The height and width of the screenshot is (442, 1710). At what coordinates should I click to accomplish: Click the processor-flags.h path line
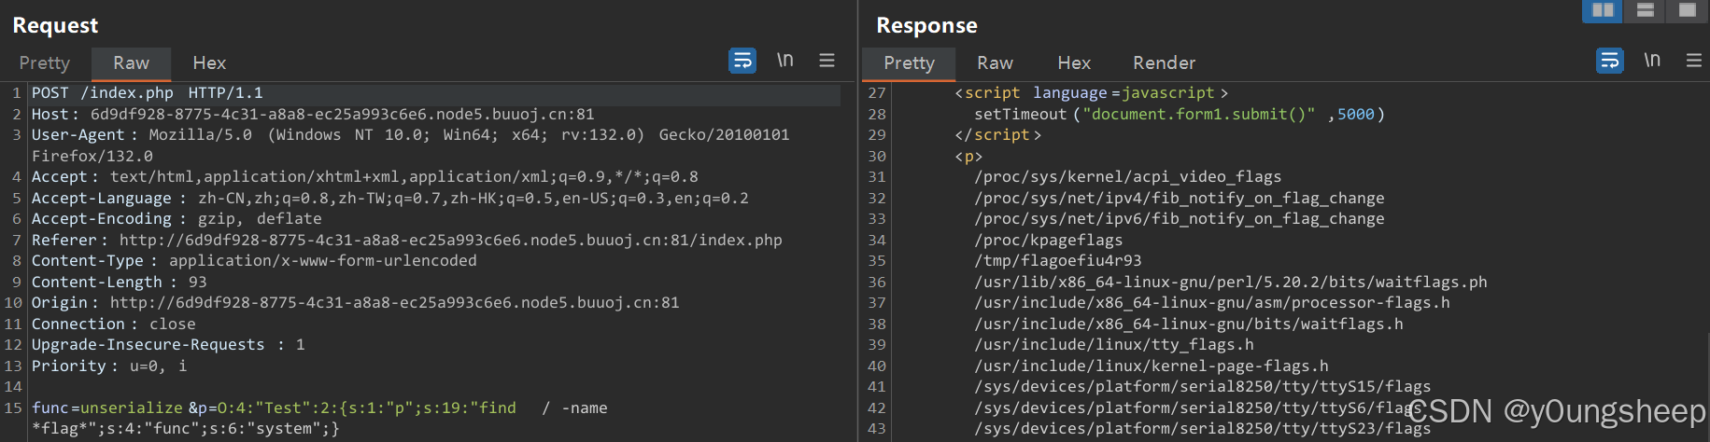(1212, 303)
